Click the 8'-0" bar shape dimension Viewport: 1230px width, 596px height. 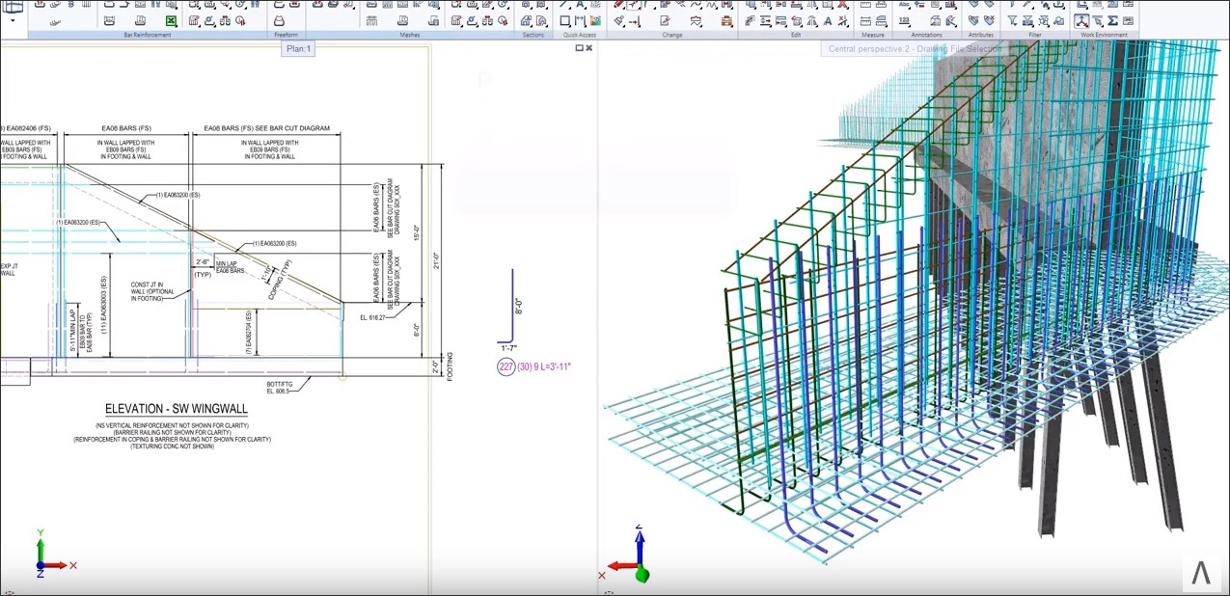pyautogui.click(x=519, y=307)
